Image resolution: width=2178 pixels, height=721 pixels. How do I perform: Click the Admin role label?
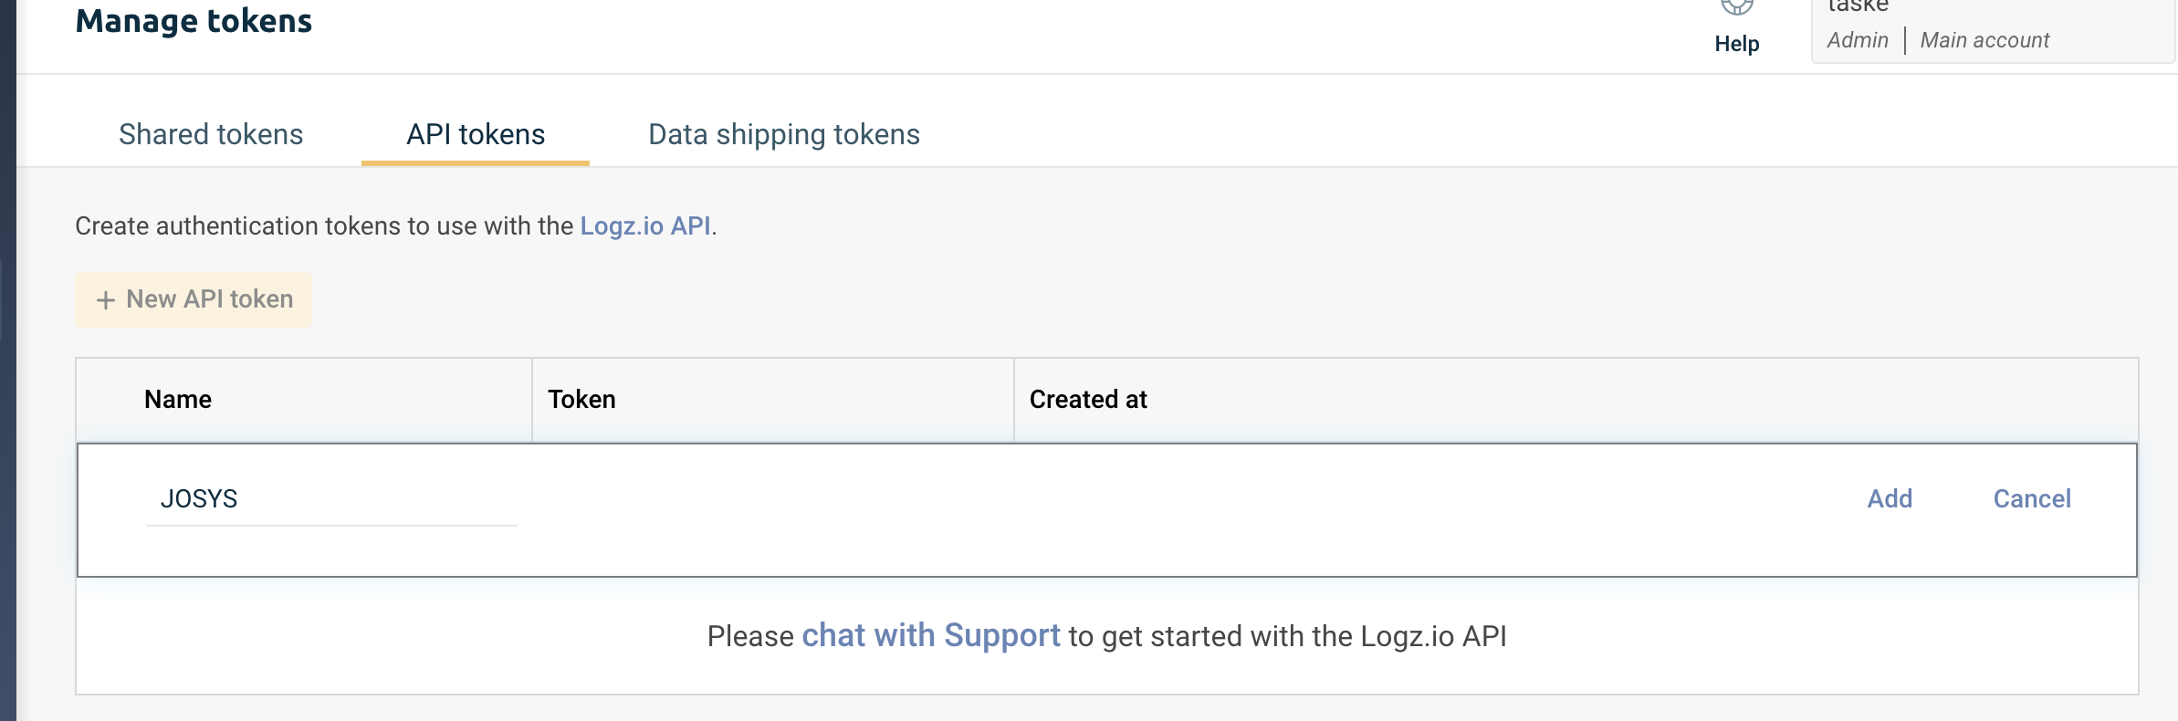(x=1858, y=40)
